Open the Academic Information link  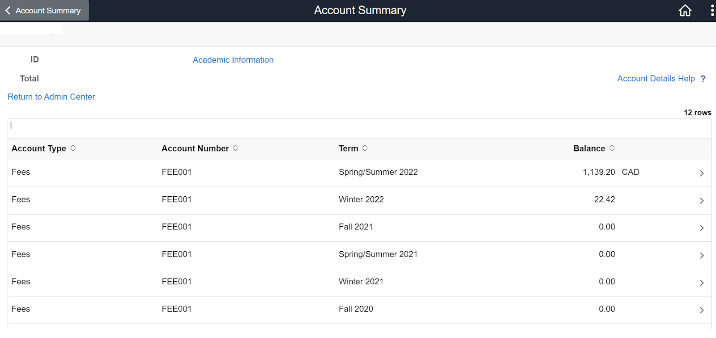(x=233, y=60)
